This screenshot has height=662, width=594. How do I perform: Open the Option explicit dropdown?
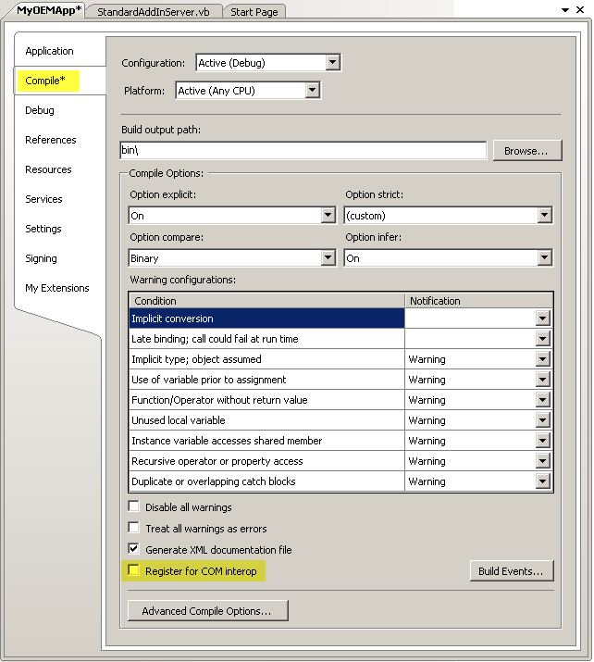point(328,216)
